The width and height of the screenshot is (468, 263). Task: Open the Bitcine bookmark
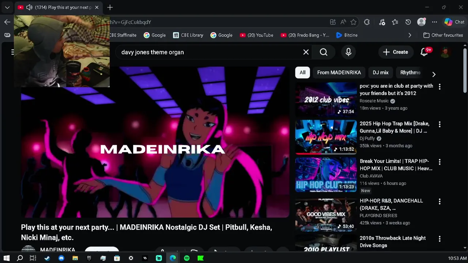(x=347, y=35)
